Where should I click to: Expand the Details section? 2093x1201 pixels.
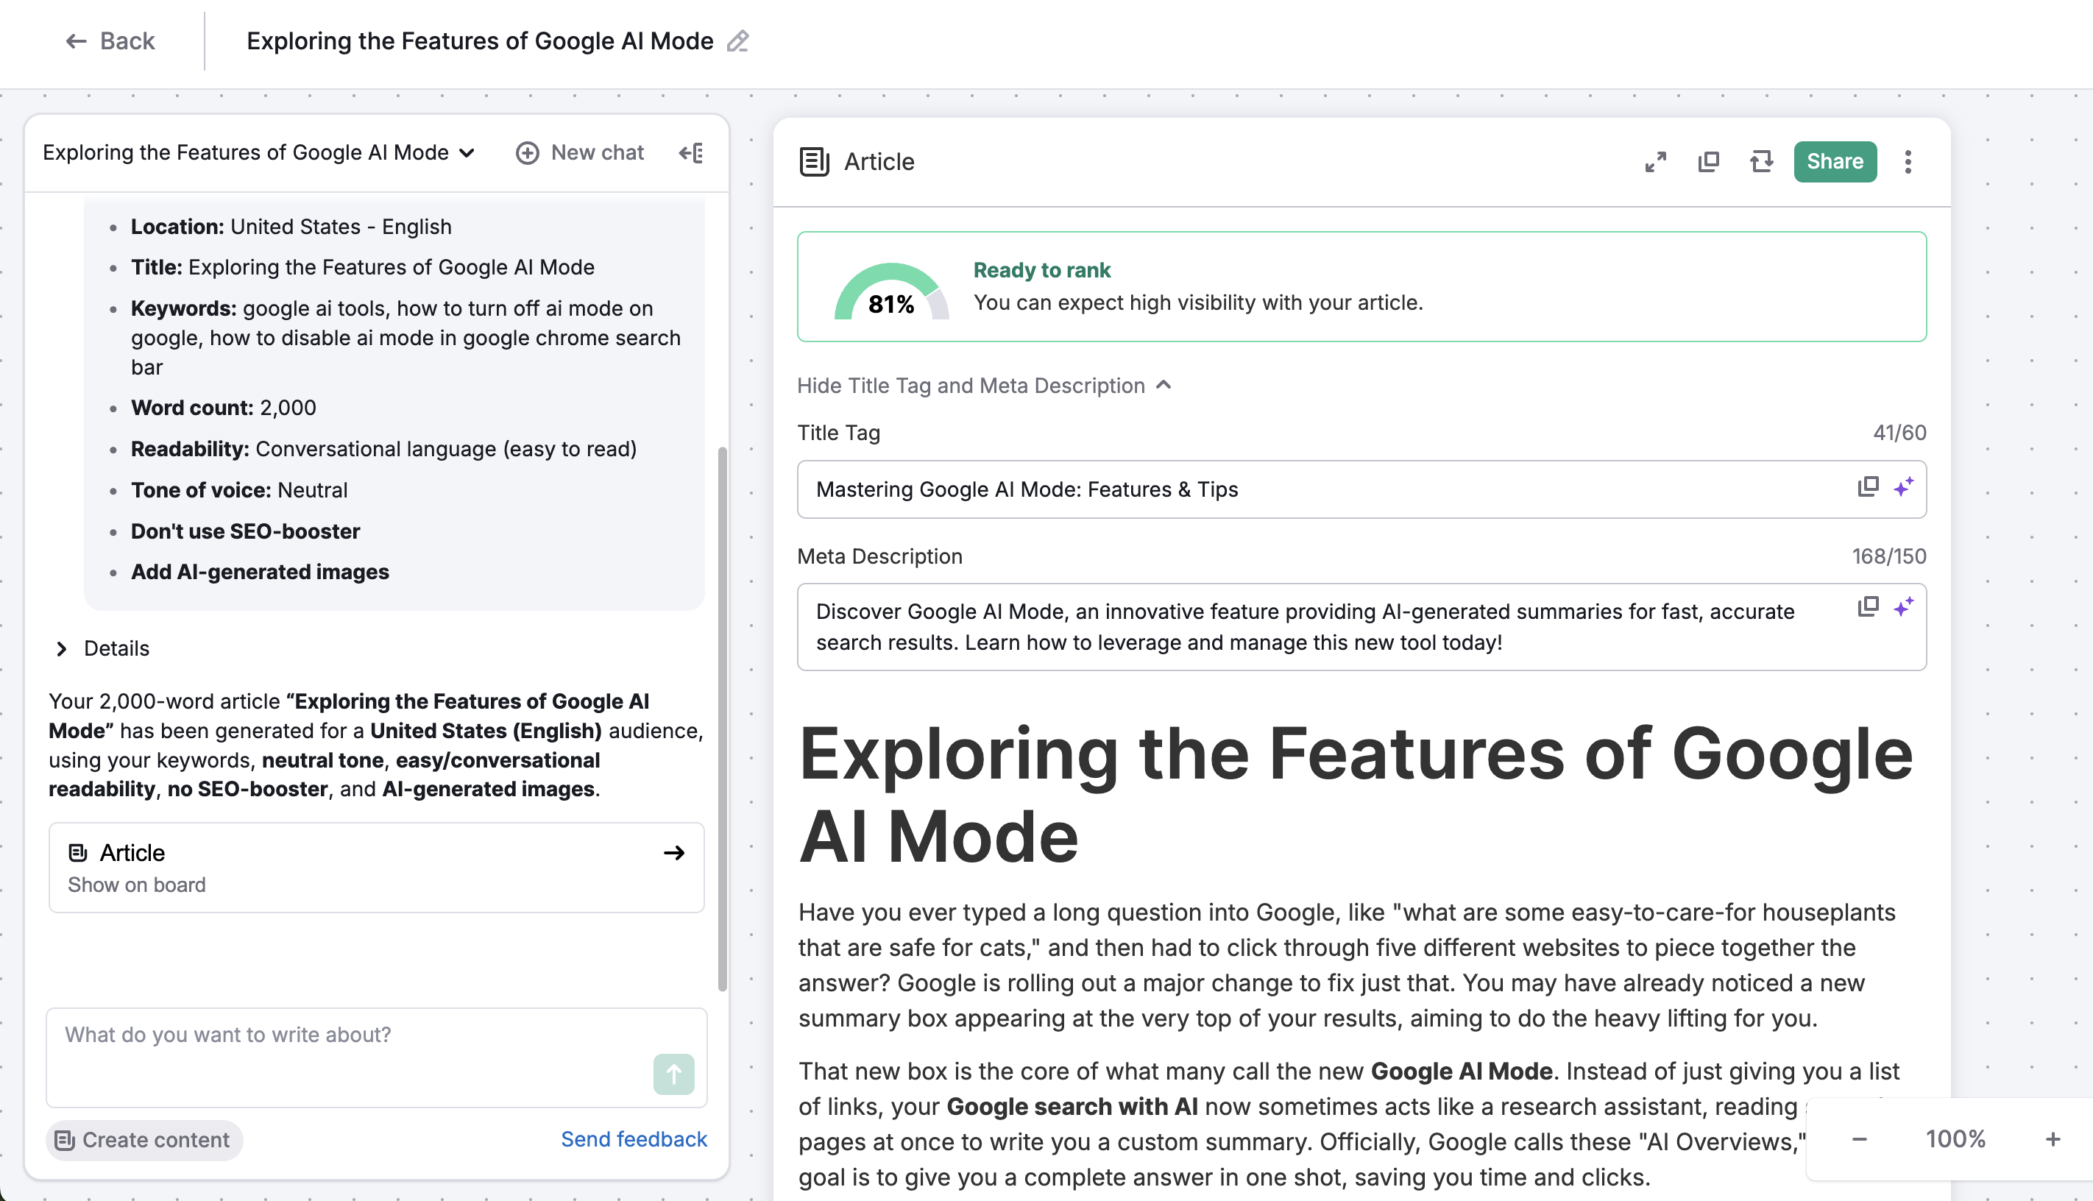click(x=101, y=648)
